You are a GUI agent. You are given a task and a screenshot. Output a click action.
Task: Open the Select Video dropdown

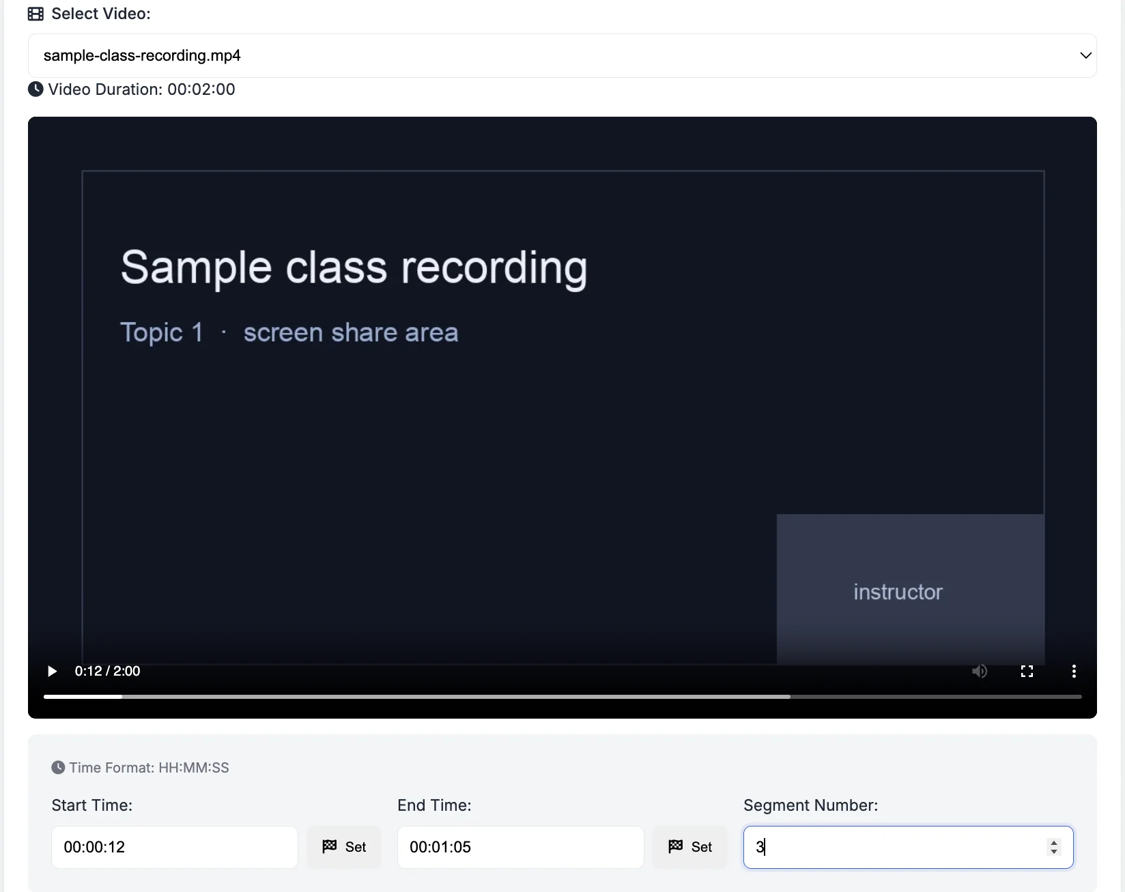[562, 55]
